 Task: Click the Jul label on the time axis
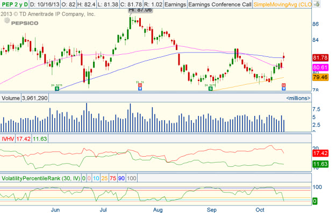click(x=103, y=210)
